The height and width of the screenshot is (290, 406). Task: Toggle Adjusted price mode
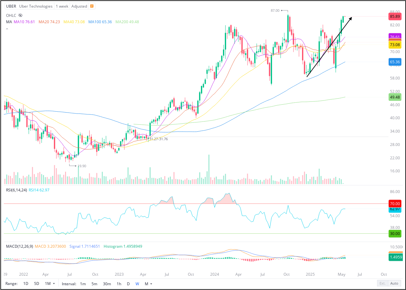[x=79, y=6]
